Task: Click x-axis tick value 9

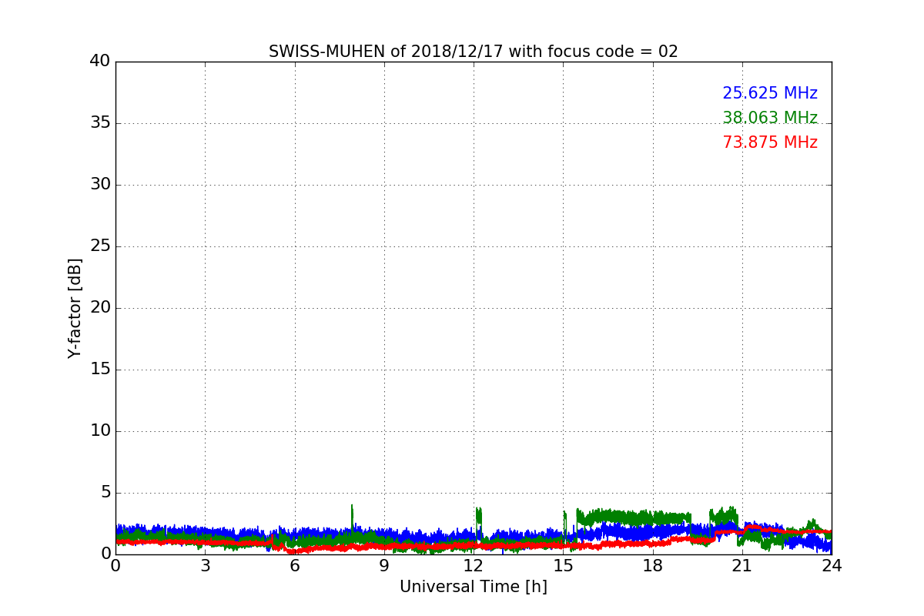Action: point(384,566)
